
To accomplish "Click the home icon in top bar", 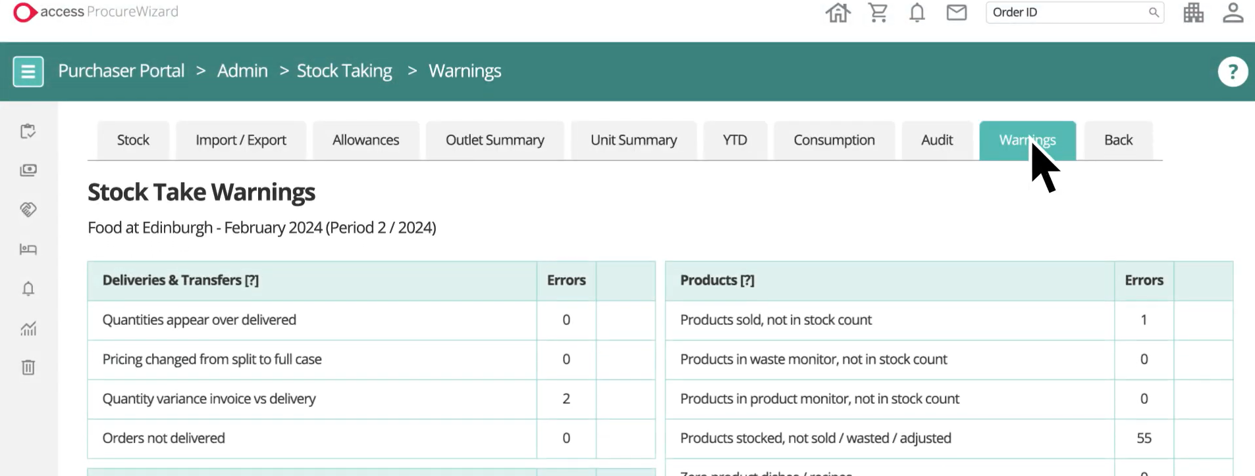I will tap(838, 12).
